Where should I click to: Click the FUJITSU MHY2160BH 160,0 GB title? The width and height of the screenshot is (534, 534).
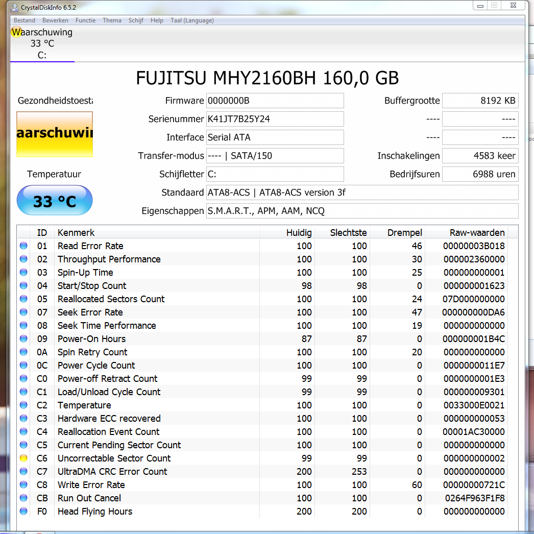point(268,78)
